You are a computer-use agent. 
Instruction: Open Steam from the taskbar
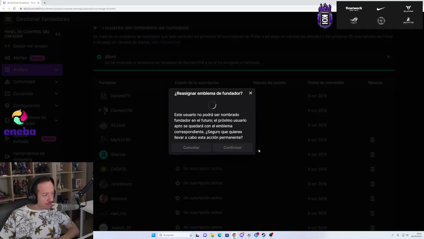pyautogui.click(x=264, y=235)
